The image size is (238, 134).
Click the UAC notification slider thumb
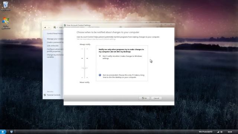coord(84,68)
